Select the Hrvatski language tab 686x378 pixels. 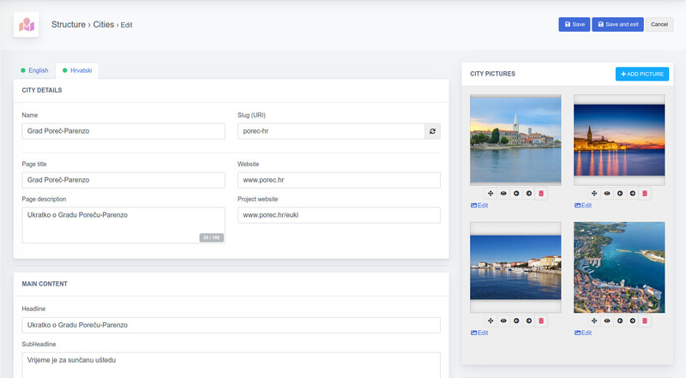pos(76,70)
